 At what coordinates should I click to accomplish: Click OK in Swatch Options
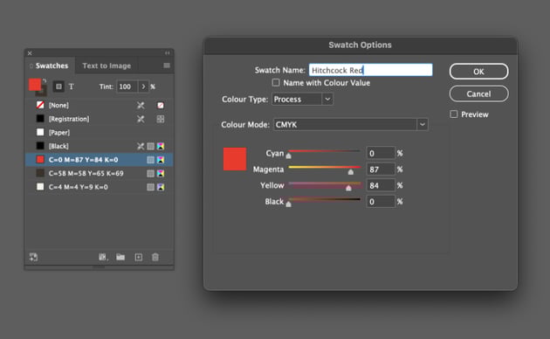tap(478, 72)
